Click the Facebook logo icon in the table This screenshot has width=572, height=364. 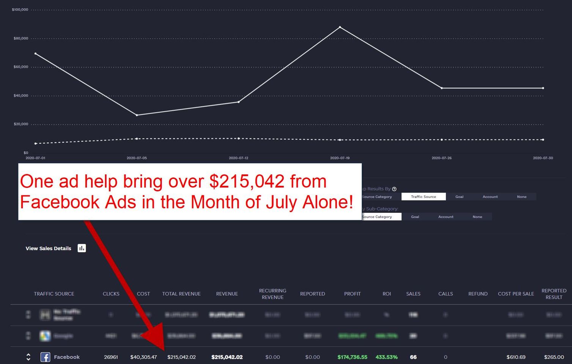(x=45, y=357)
